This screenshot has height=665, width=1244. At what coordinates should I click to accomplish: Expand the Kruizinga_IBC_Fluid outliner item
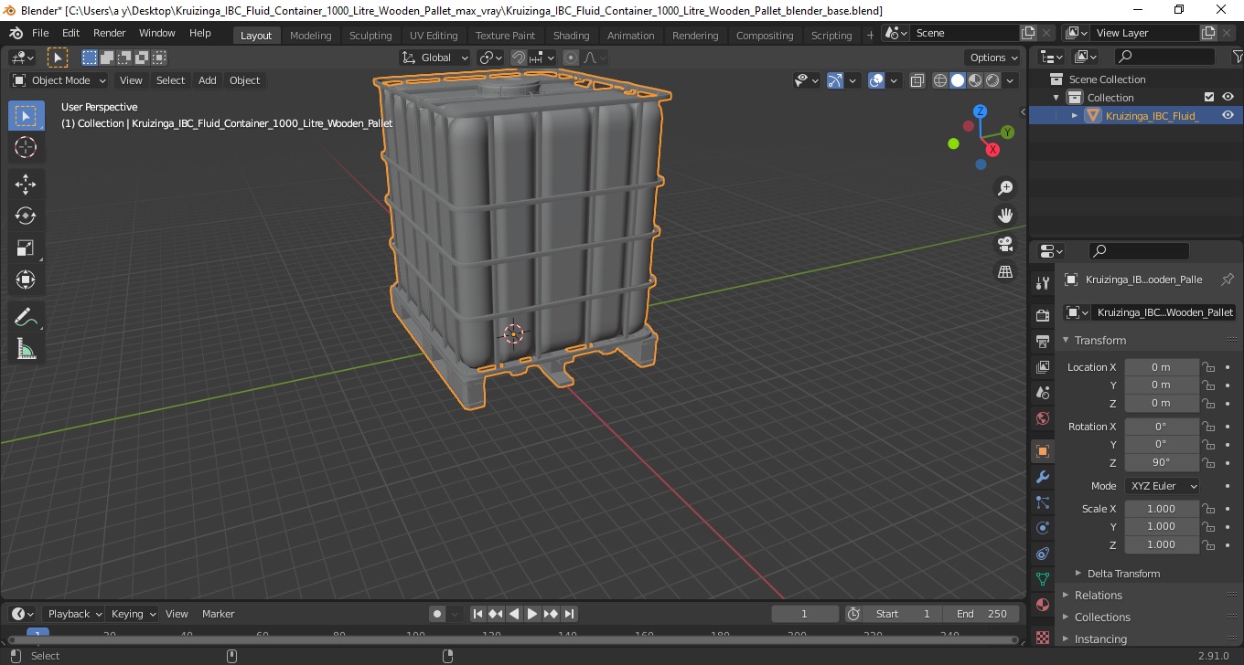coord(1075,115)
